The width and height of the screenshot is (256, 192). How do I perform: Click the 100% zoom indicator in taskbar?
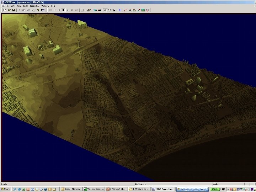pos(215,189)
